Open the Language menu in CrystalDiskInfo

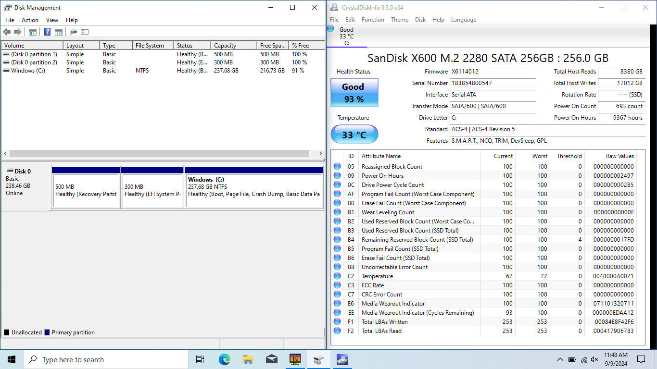[x=464, y=20]
